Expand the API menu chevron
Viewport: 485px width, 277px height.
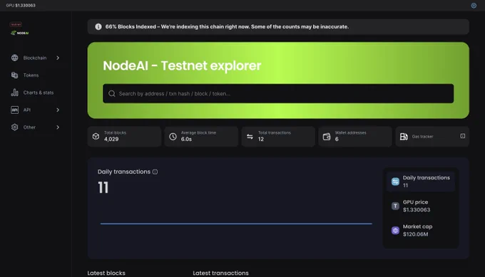point(58,110)
